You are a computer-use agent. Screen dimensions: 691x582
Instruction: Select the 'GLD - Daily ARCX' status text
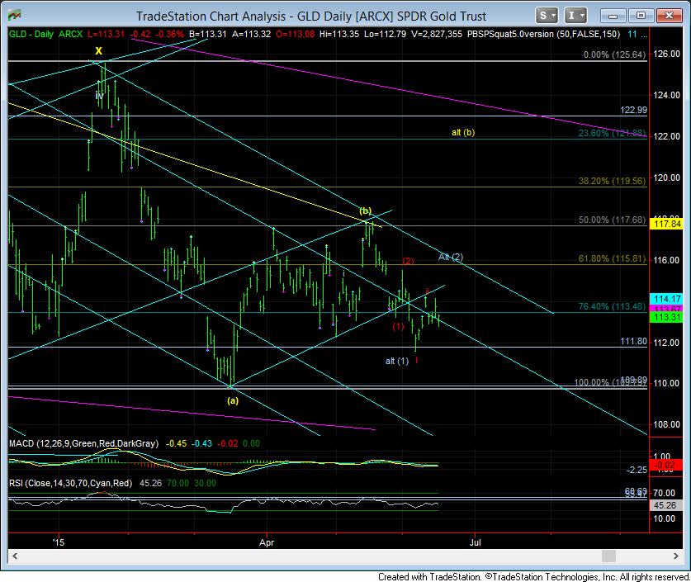(x=46, y=34)
